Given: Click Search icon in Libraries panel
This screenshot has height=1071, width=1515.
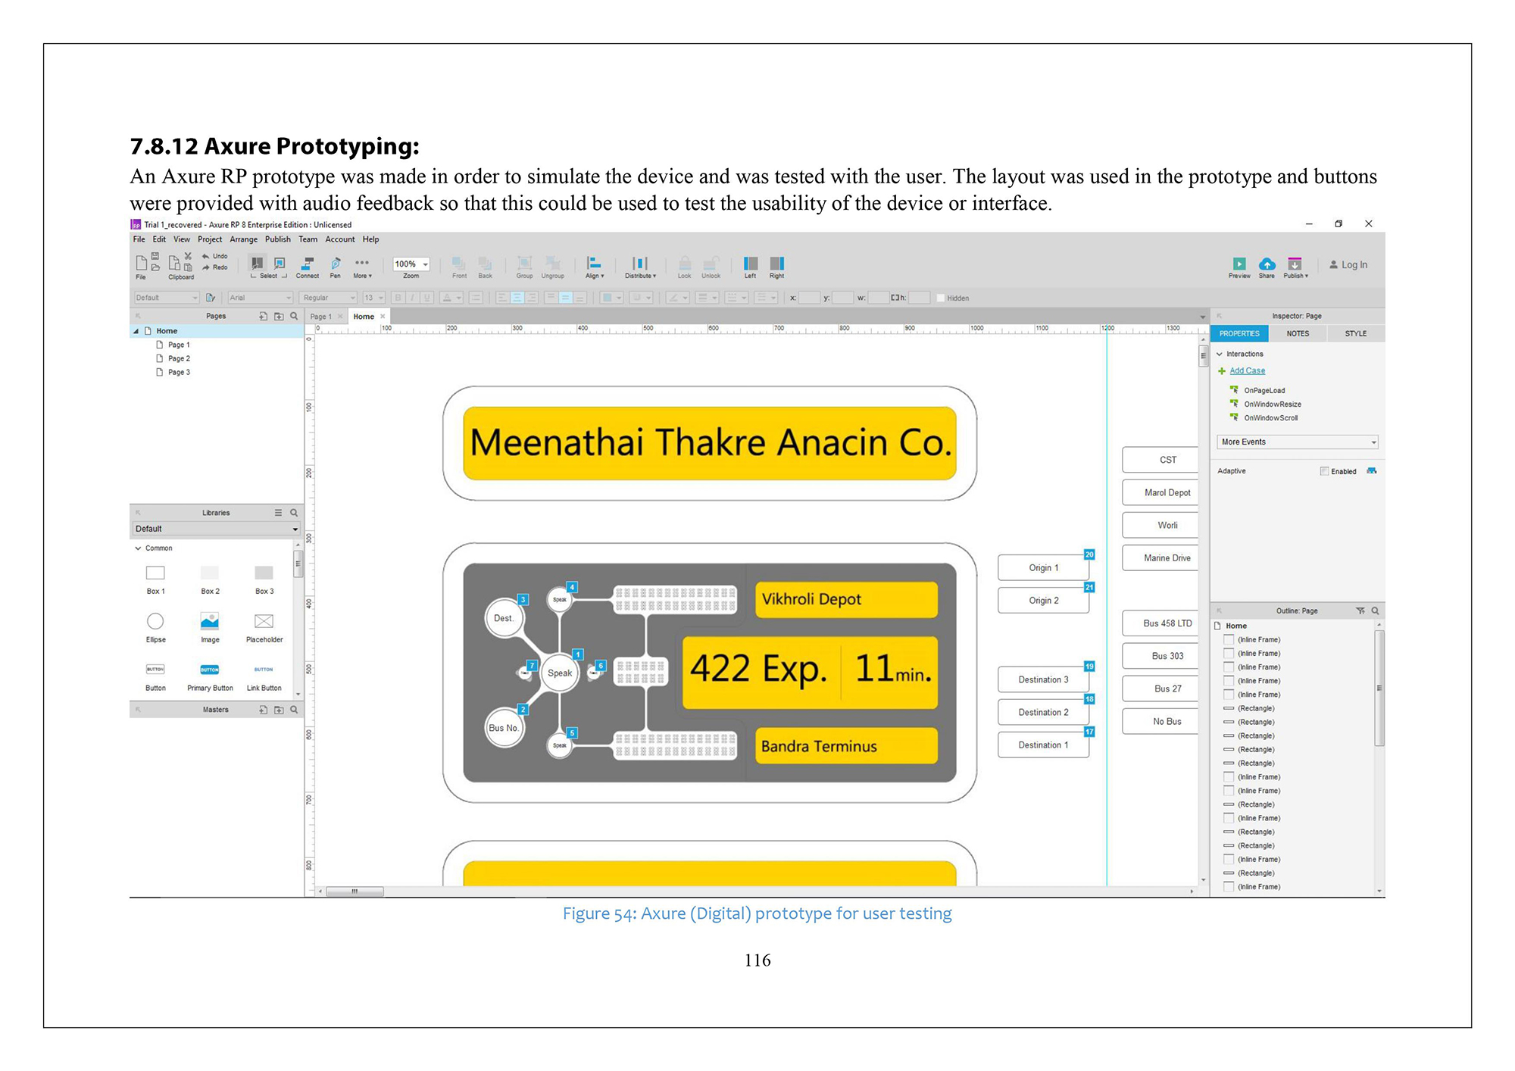Looking at the screenshot, I should (x=294, y=513).
